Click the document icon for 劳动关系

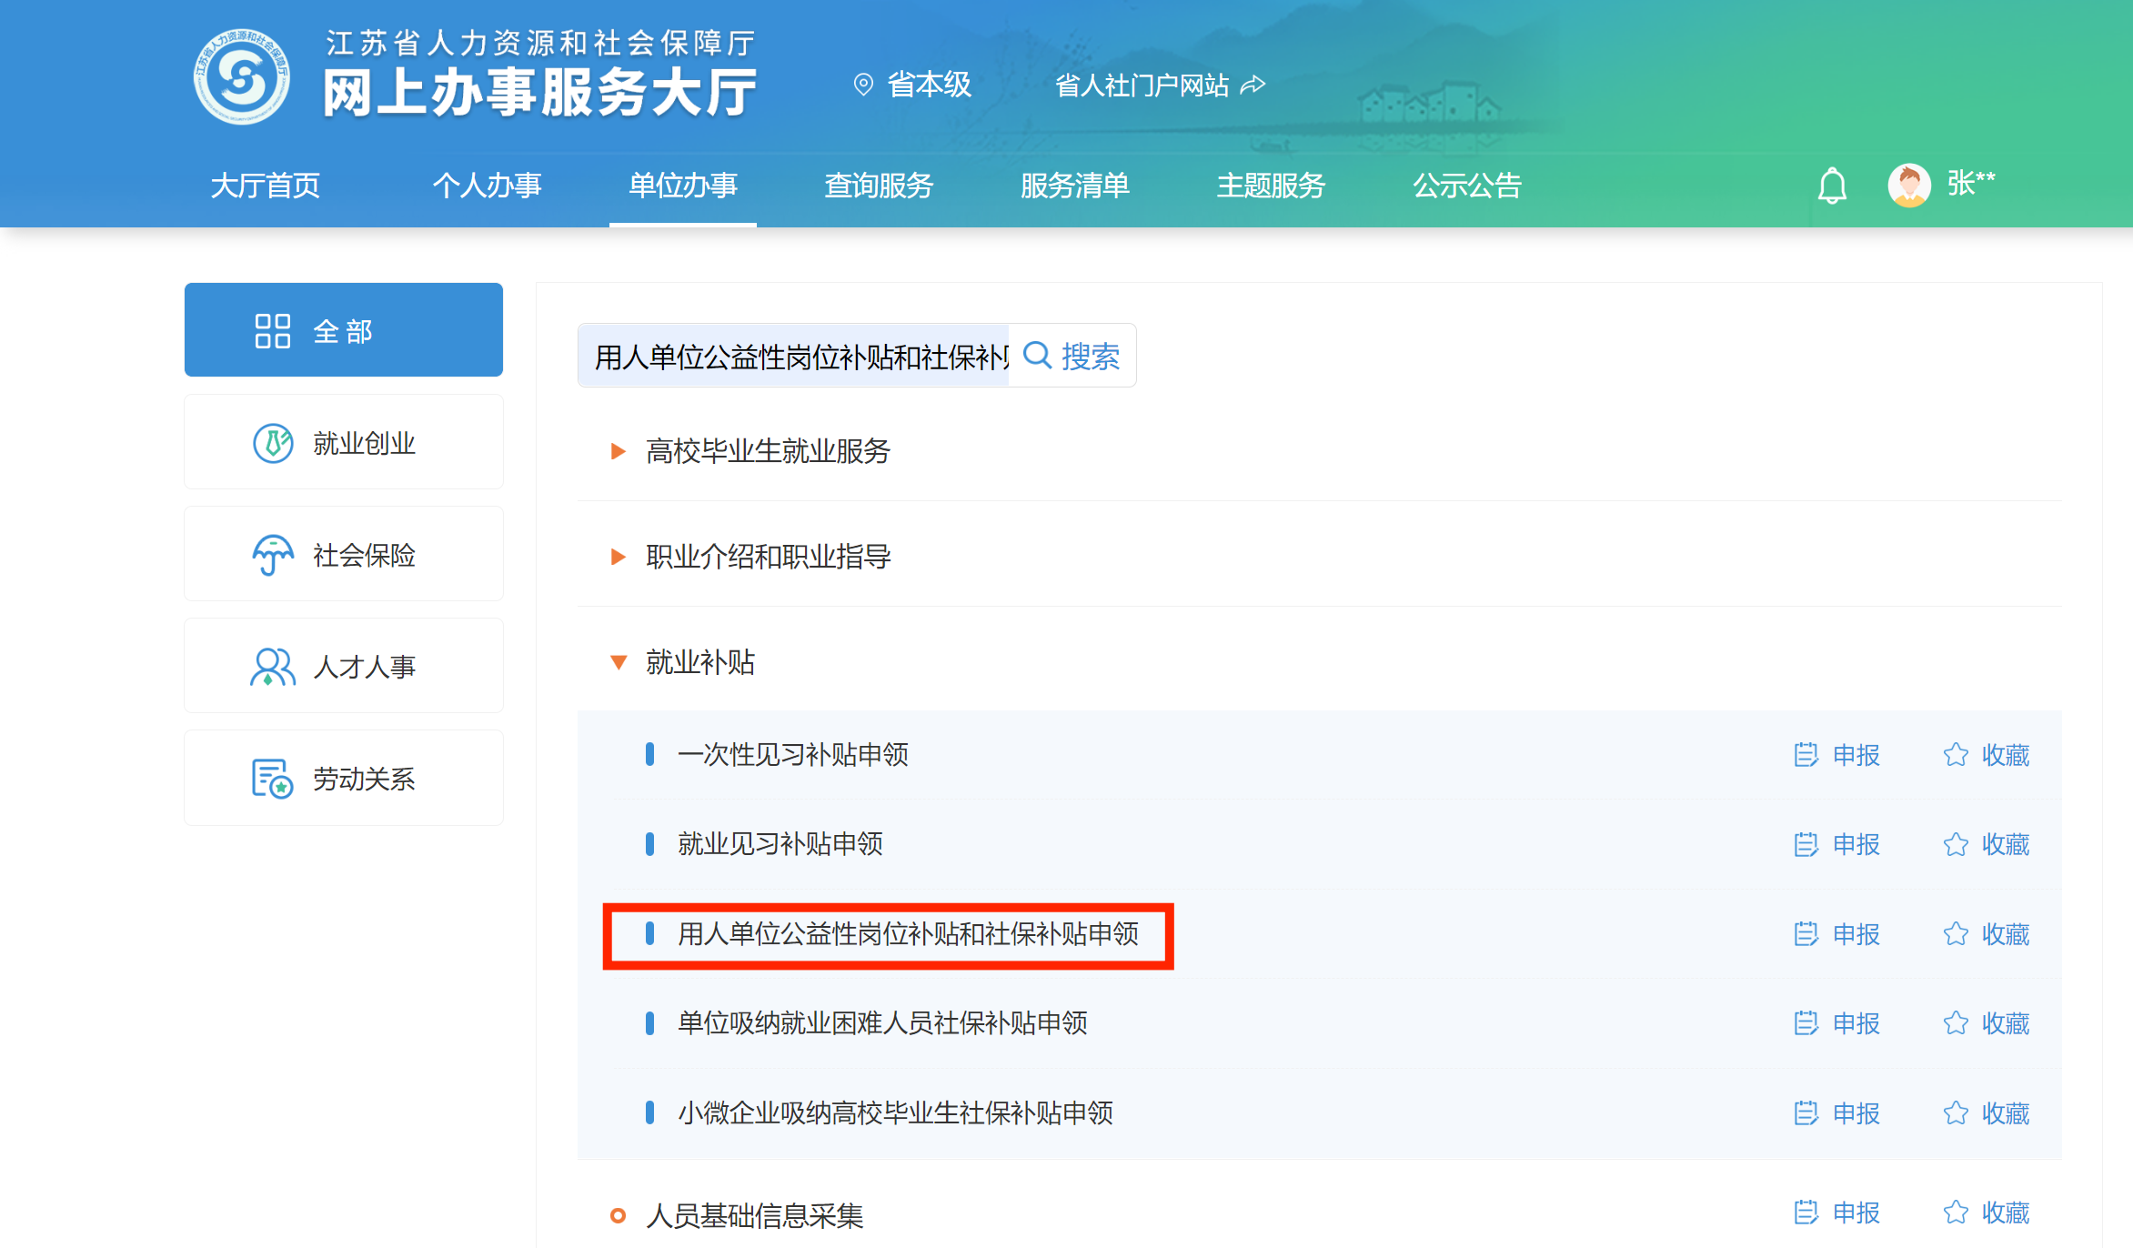[272, 779]
